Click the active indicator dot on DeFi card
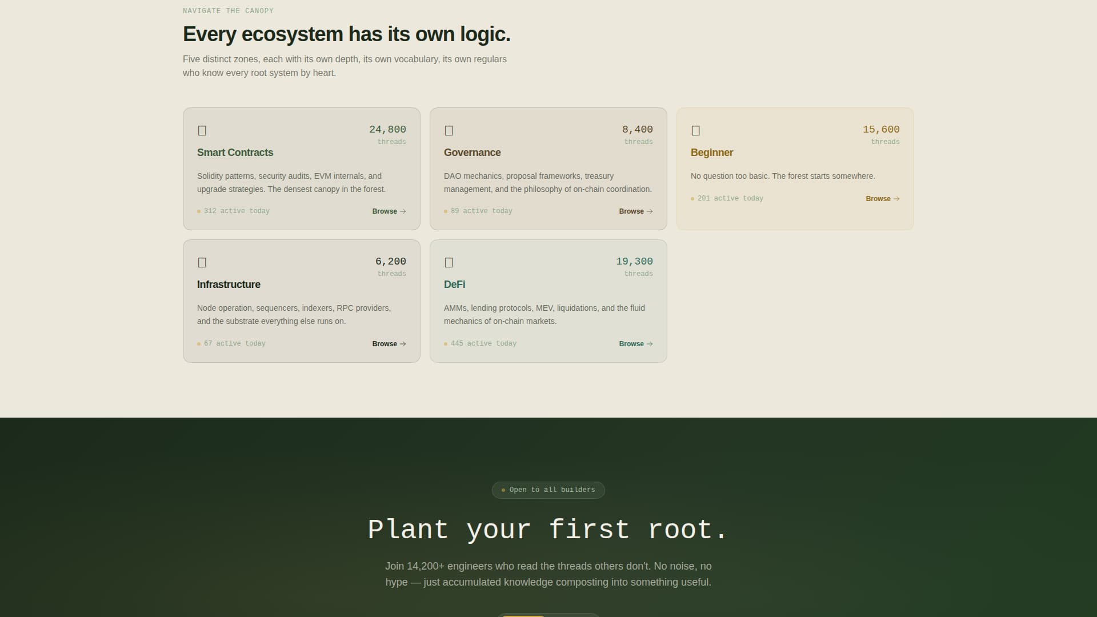Screen dimensions: 1097x617 point(446,343)
